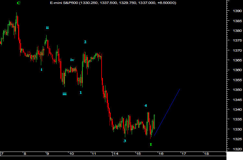Click the cyan wave label ii
The image size is (243, 160).
tap(47, 28)
